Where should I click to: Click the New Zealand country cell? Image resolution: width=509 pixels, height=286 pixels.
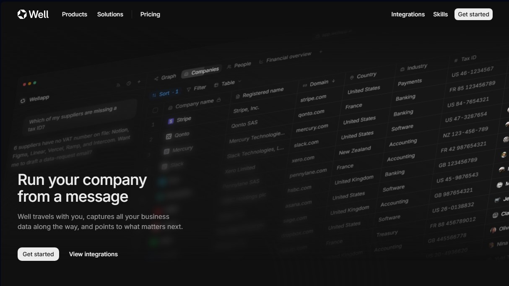[x=355, y=150]
